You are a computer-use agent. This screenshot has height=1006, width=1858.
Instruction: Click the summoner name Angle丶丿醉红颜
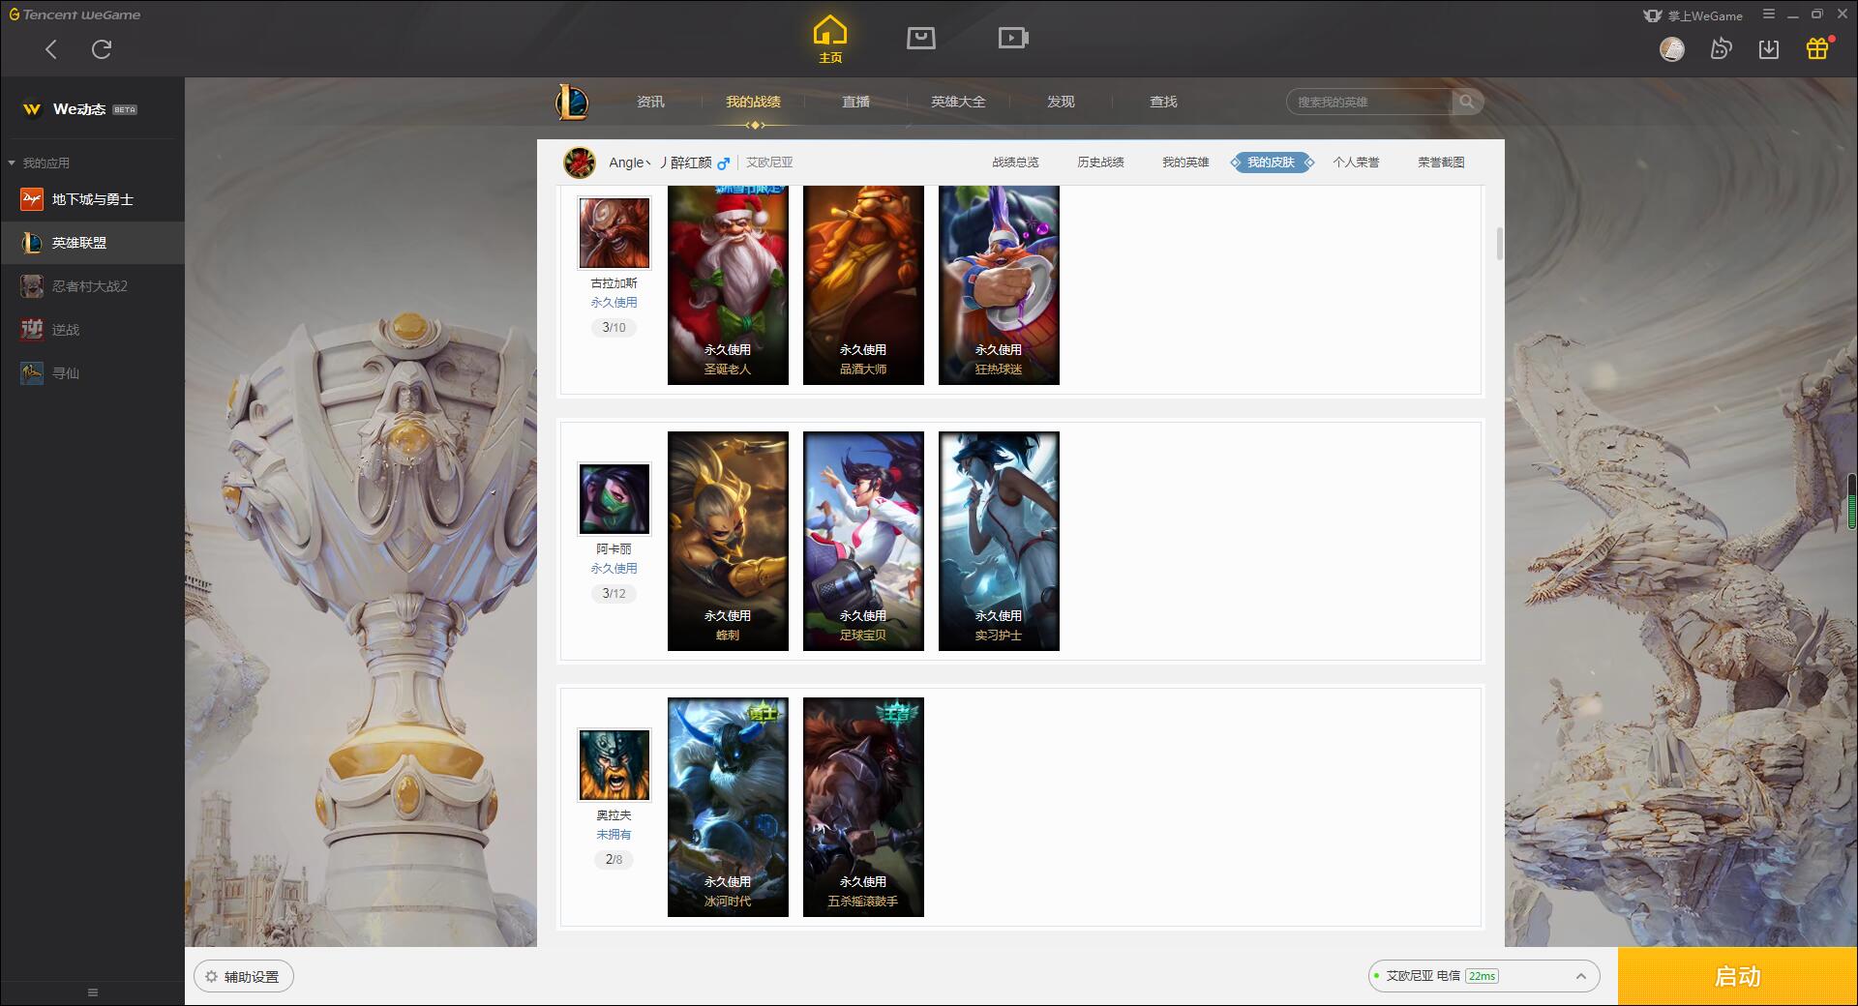[660, 163]
